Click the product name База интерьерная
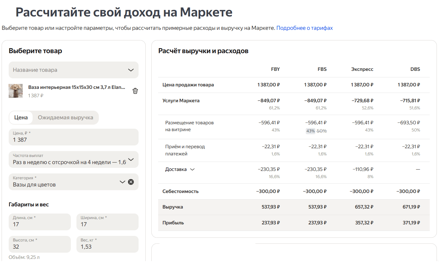 (x=77, y=87)
